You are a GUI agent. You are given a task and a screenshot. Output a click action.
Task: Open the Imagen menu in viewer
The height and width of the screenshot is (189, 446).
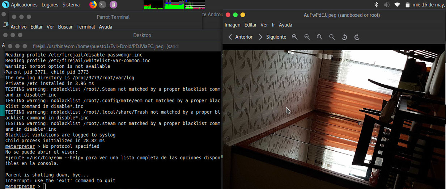click(232, 25)
